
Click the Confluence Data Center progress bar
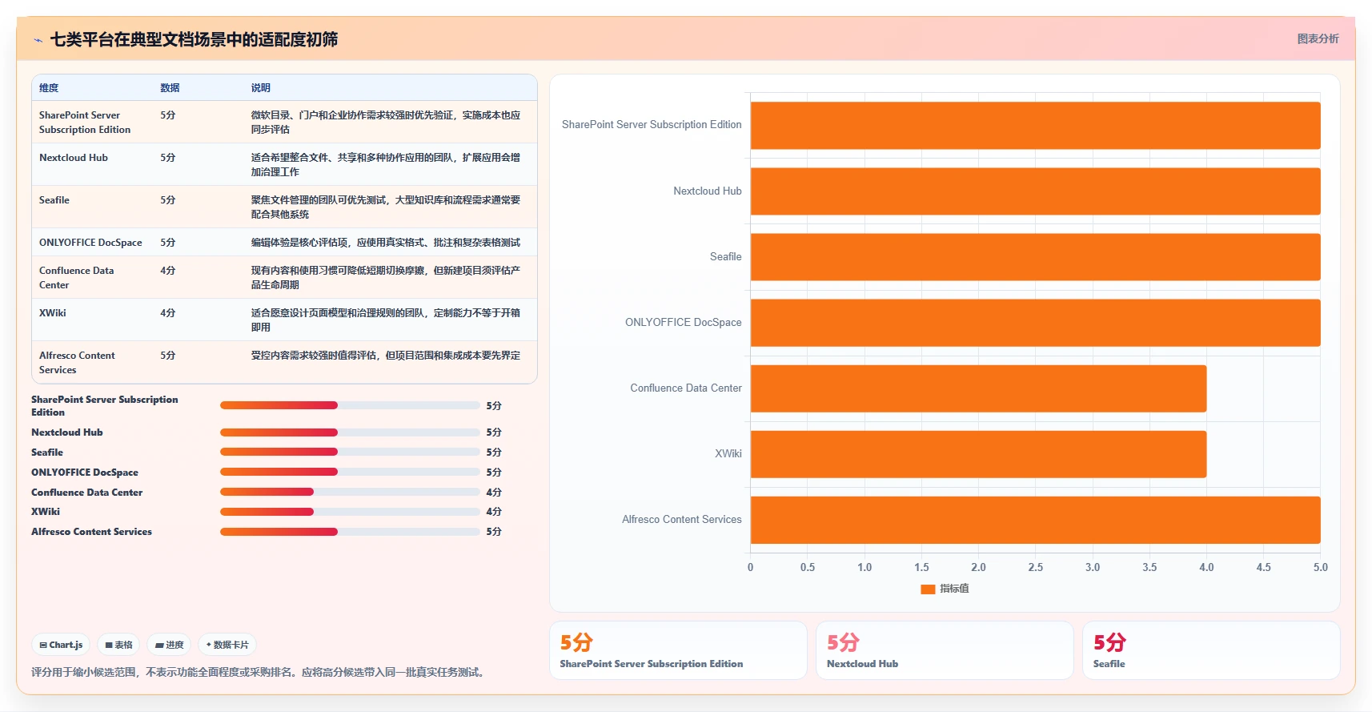coord(350,492)
